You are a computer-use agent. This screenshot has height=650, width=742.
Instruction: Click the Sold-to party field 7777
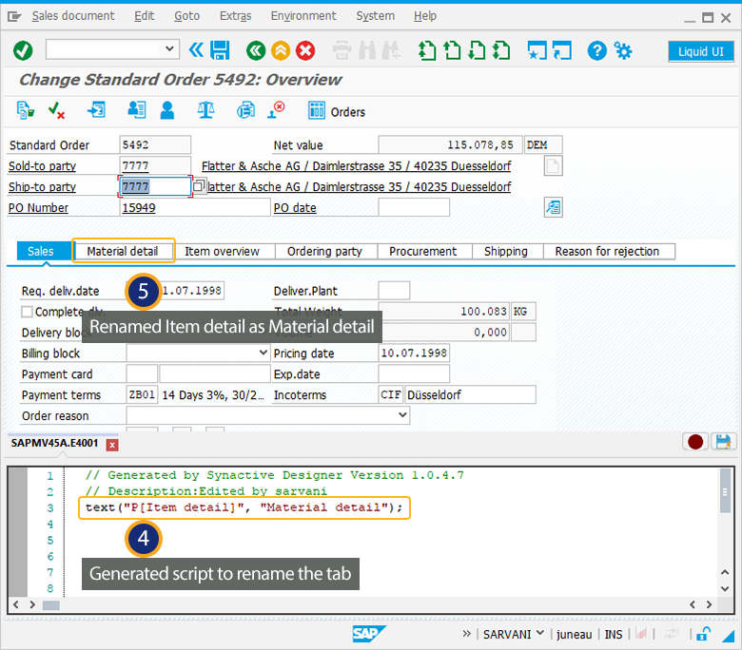pyautogui.click(x=155, y=166)
